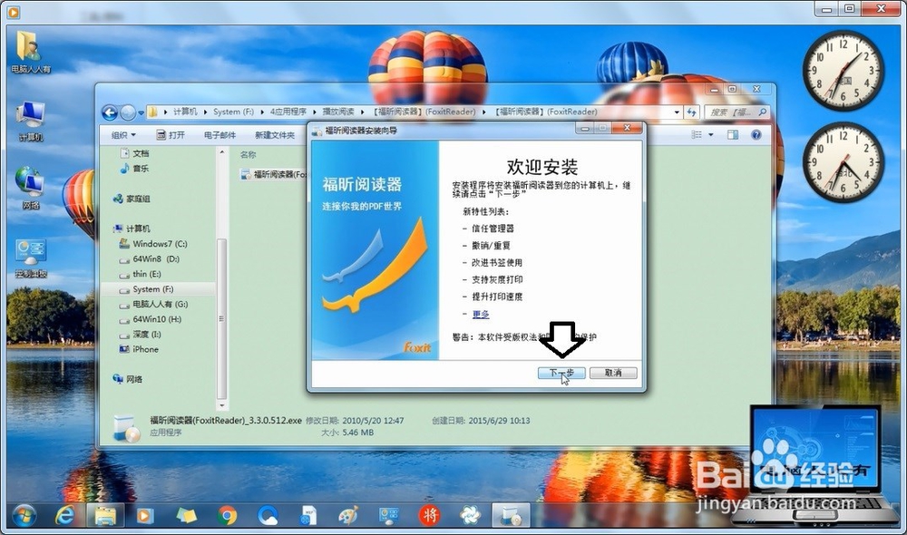Click 4应用程序 in the address breadcrumb

coord(288,112)
